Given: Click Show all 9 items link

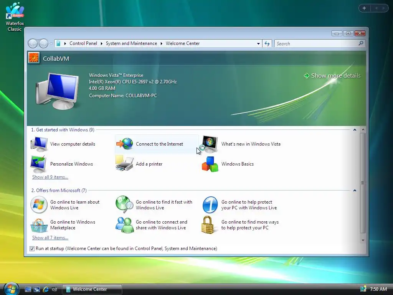Looking at the screenshot, I should pyautogui.click(x=50, y=177).
